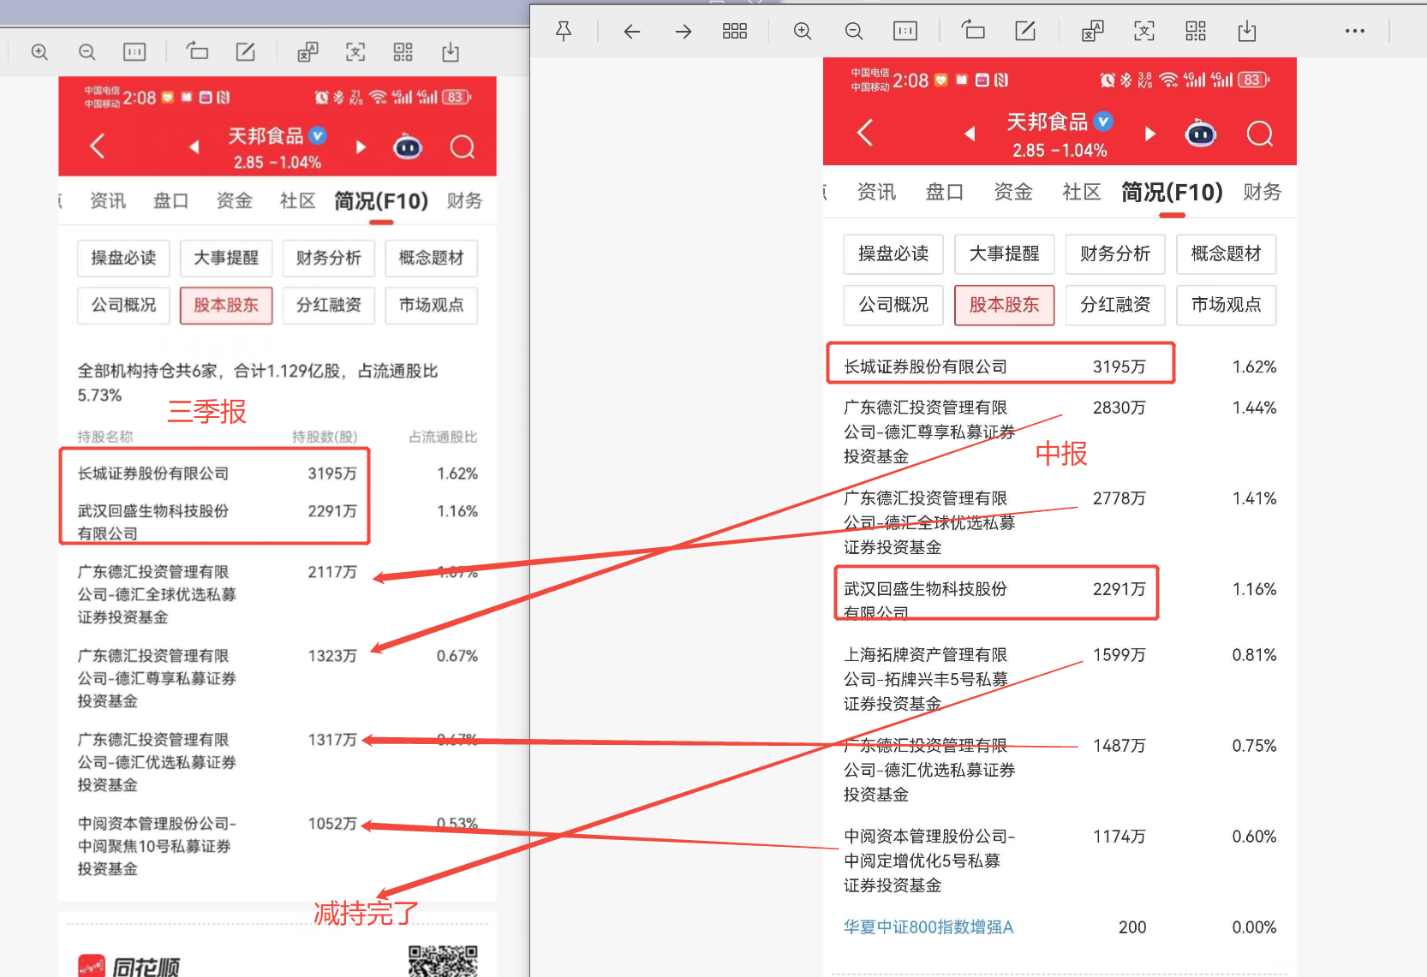Show actual size 1:1 in back viewer

[134, 52]
